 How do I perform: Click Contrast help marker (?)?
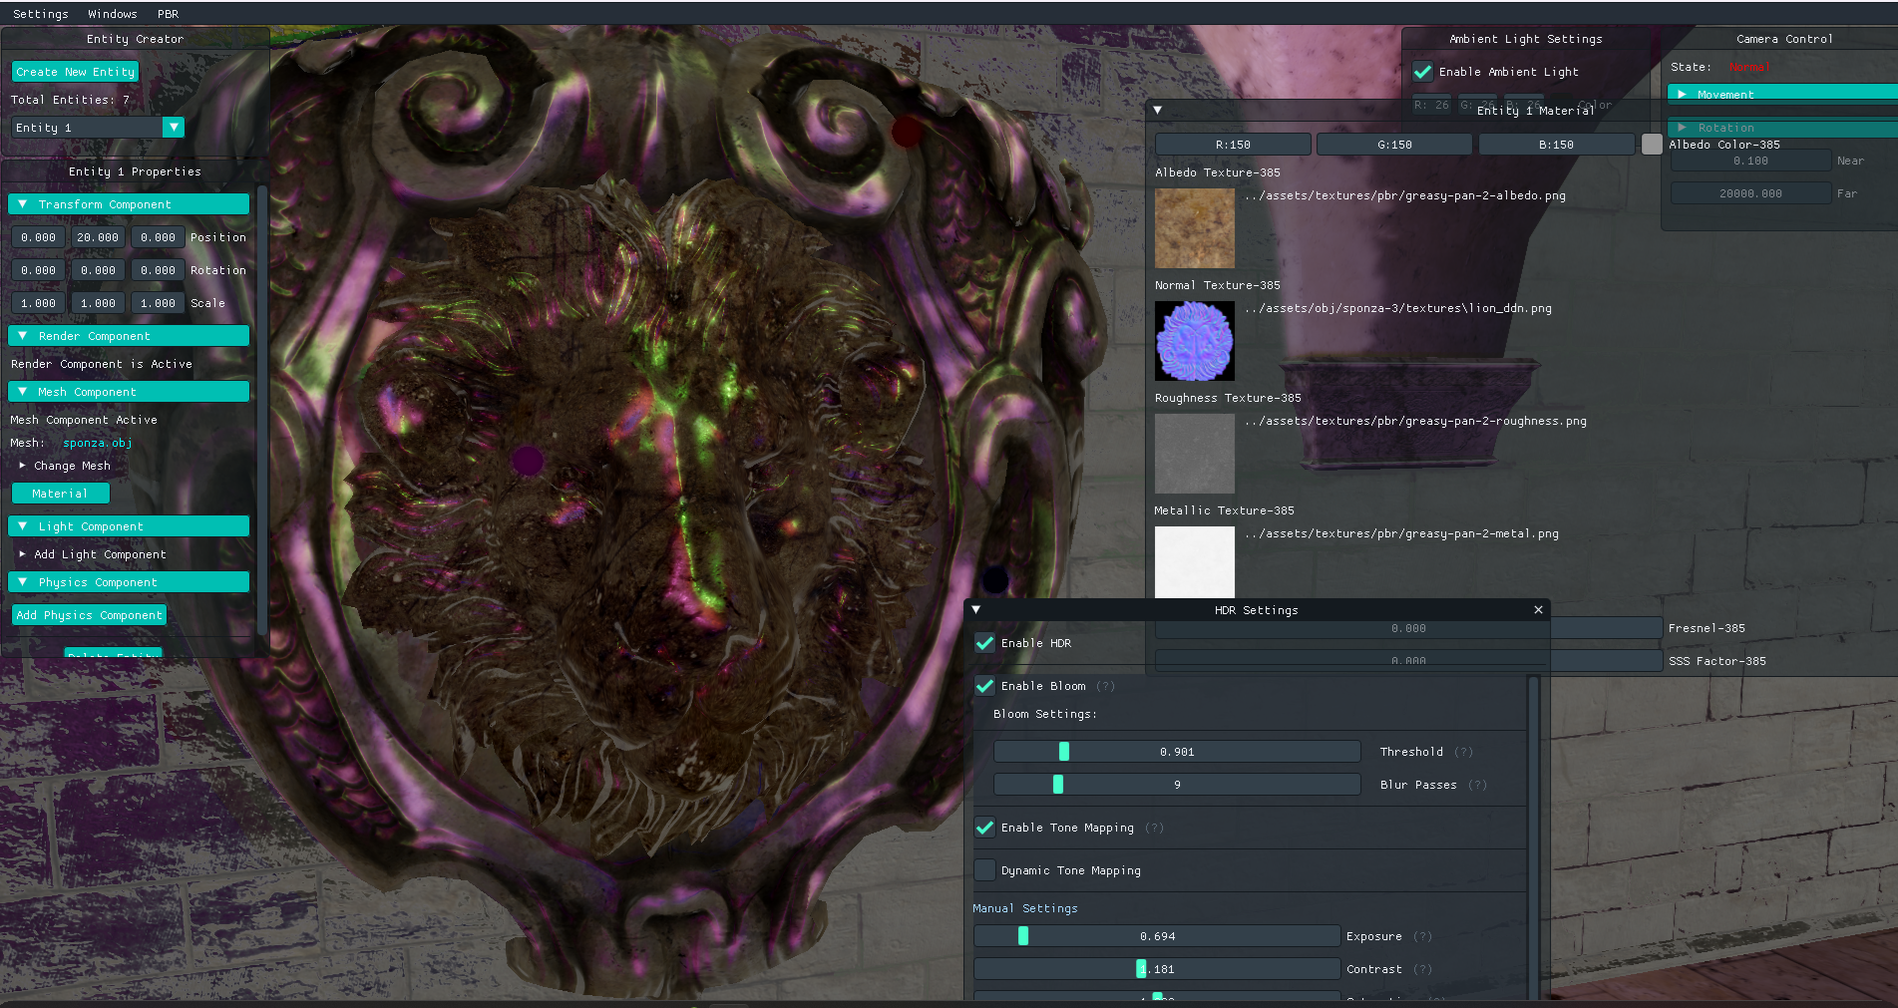click(1422, 969)
